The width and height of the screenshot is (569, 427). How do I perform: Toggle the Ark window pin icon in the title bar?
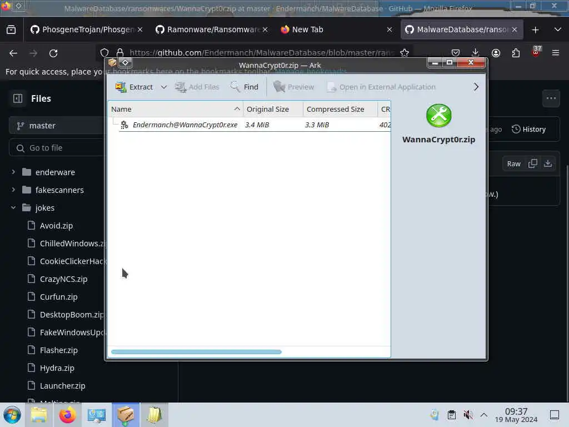point(125,63)
